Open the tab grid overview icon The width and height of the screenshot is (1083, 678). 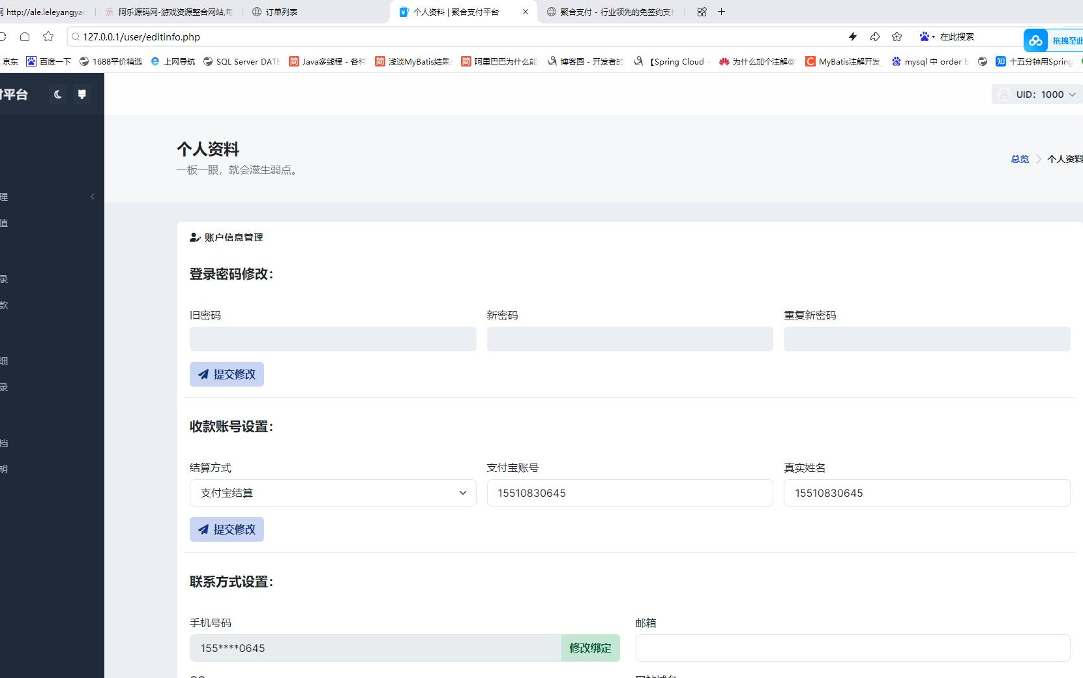702,12
